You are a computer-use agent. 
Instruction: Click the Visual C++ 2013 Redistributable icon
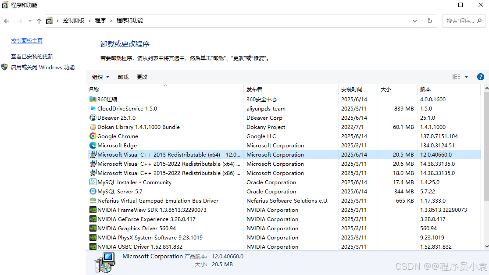click(x=93, y=154)
